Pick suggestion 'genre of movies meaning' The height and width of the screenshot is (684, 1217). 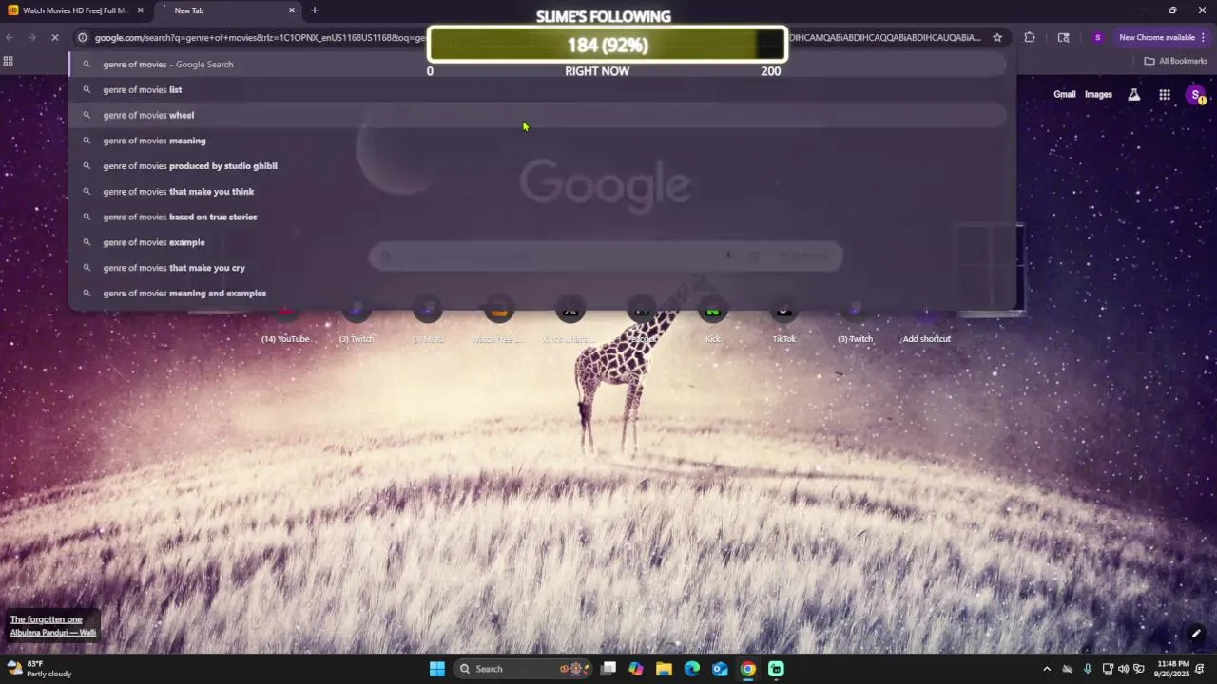(537, 141)
